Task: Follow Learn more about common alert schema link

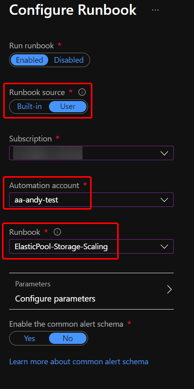Action: click(79, 361)
